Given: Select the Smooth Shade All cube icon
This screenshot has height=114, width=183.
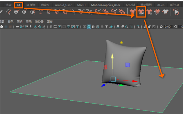Looking at the screenshot, I should point(89,27).
